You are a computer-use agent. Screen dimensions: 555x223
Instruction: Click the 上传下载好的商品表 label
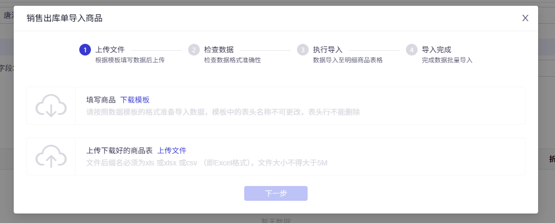pyautogui.click(x=119, y=151)
